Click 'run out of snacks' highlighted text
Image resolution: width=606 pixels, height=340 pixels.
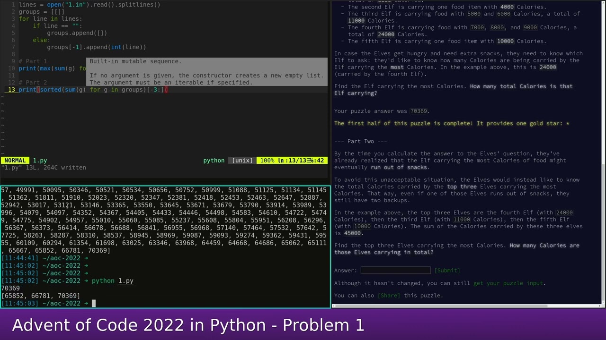pos(399,167)
